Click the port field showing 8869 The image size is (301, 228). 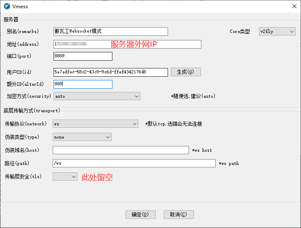point(83,56)
